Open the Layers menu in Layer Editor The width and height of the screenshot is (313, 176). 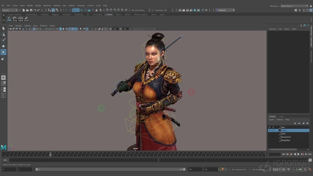pyautogui.click(x=272, y=120)
